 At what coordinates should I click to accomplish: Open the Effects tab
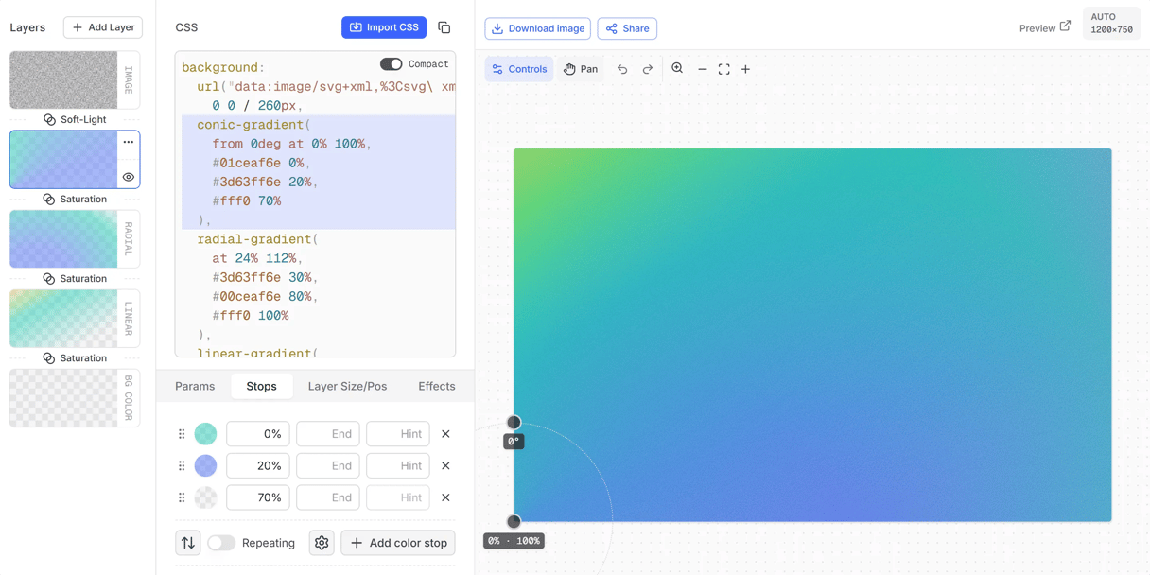tap(436, 386)
